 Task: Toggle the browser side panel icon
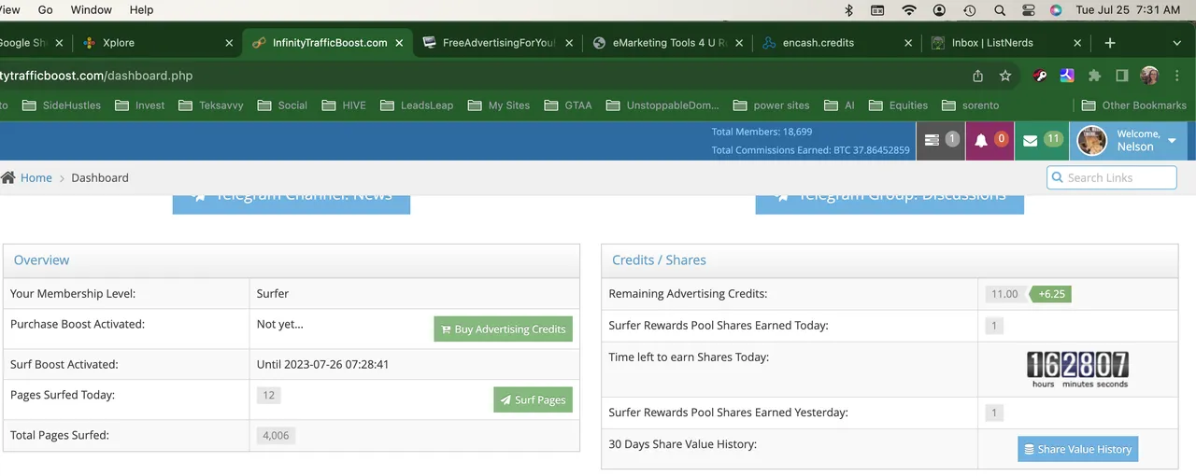coord(1122,76)
